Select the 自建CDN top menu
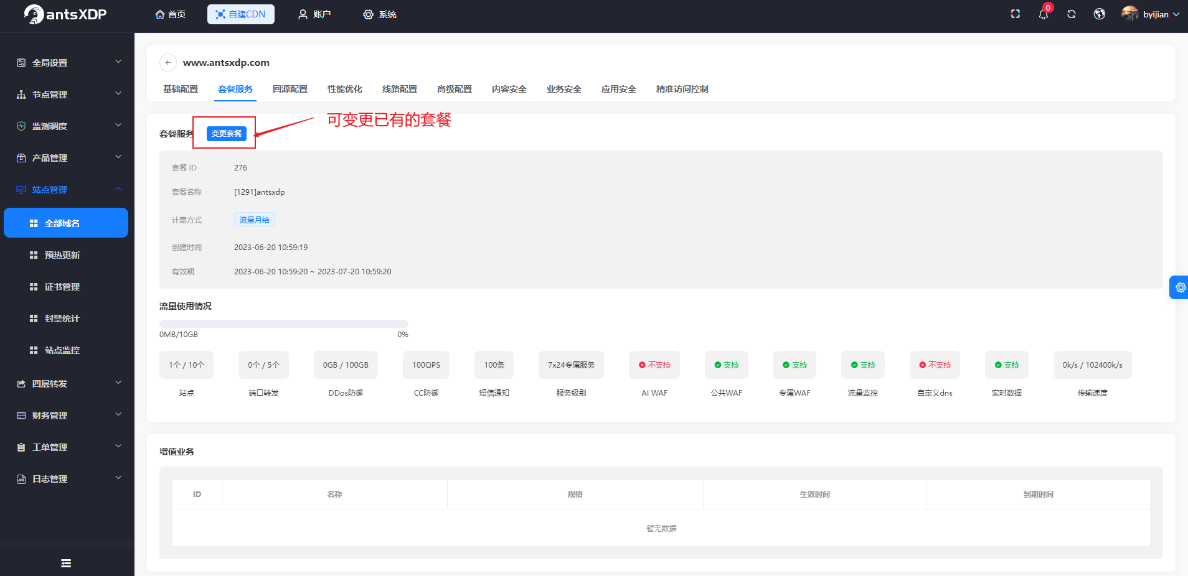Screen dimensions: 1188x576 tap(241, 14)
